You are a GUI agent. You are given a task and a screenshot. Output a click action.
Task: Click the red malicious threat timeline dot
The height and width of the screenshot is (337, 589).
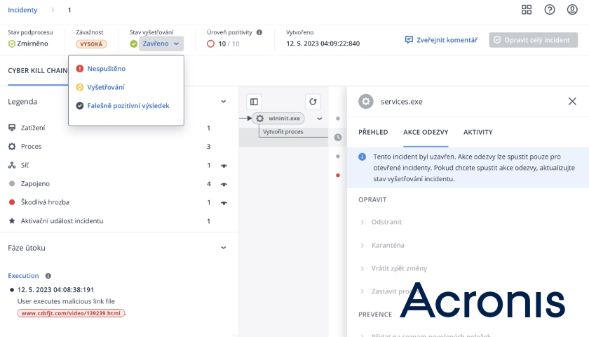pyautogui.click(x=338, y=176)
